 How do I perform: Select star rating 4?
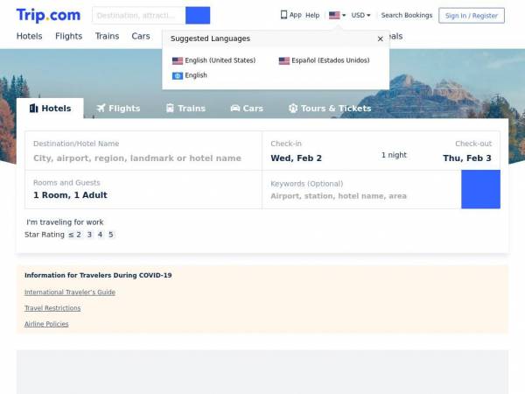point(100,235)
